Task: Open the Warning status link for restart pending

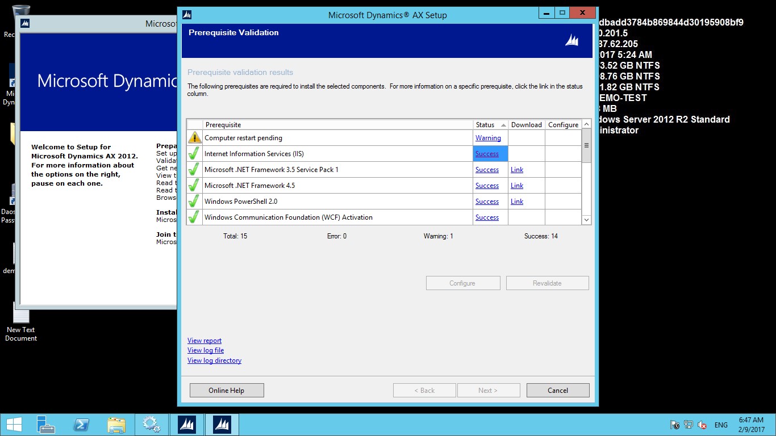Action: (x=488, y=138)
